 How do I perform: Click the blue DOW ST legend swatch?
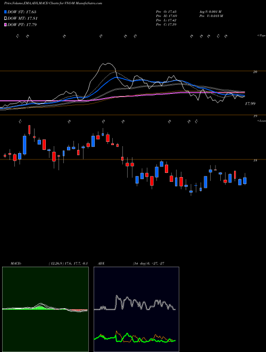pyautogui.click(x=5, y=12)
